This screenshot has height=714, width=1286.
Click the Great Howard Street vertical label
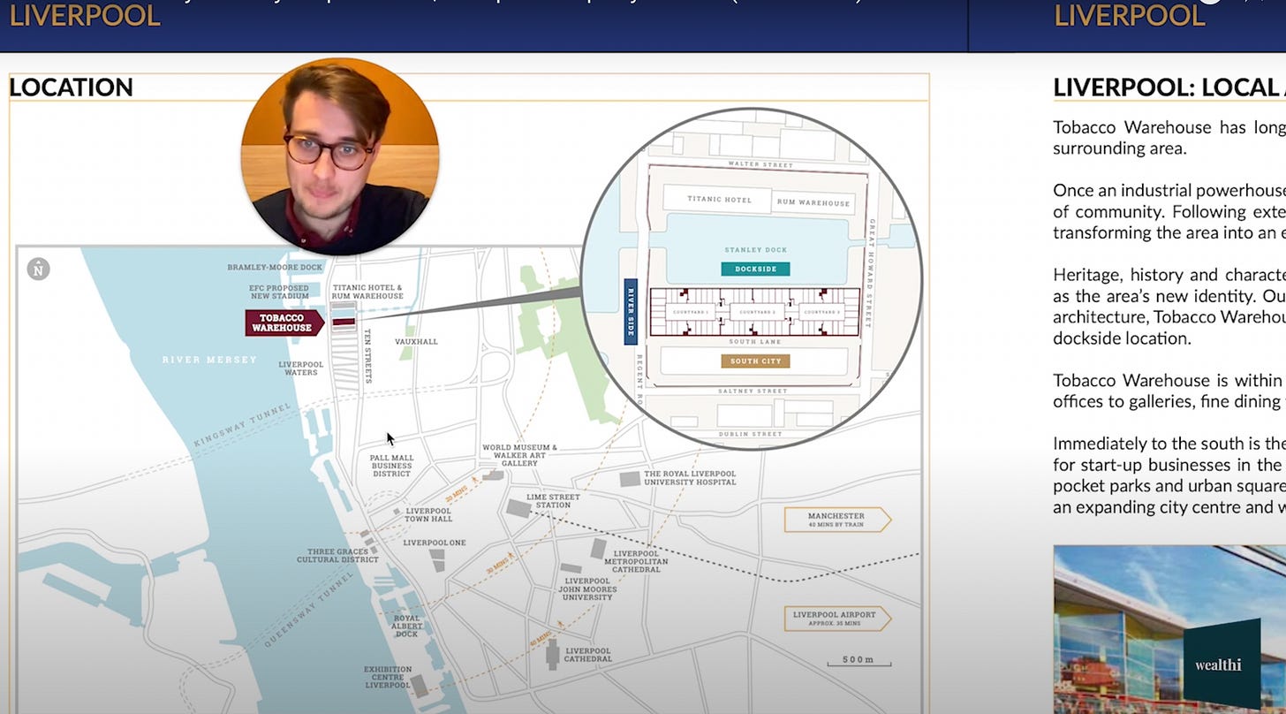(x=872, y=273)
